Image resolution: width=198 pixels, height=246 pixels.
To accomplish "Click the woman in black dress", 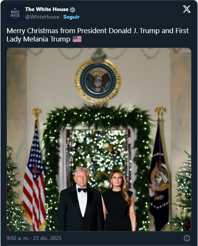I will (x=119, y=201).
